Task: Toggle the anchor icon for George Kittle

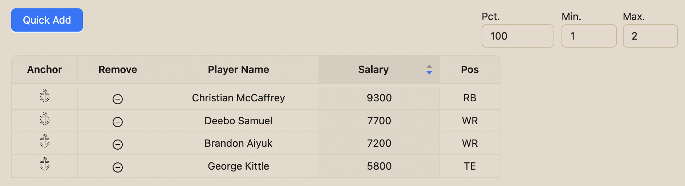Action: tap(45, 164)
